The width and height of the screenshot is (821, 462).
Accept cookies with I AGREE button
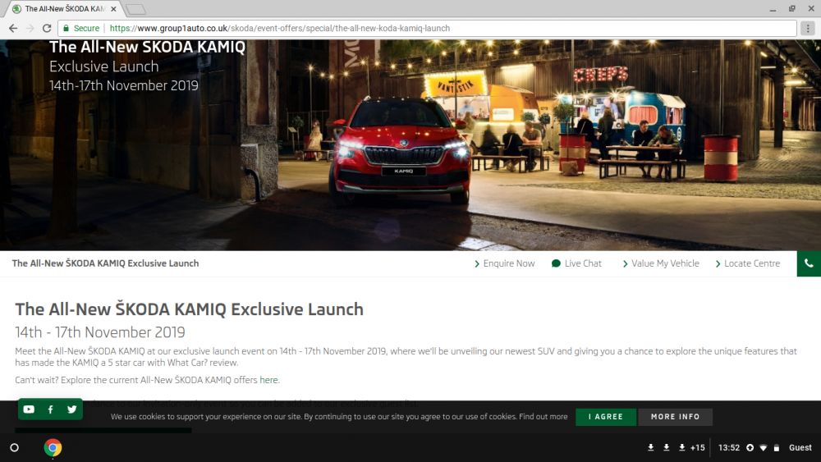[x=606, y=417]
